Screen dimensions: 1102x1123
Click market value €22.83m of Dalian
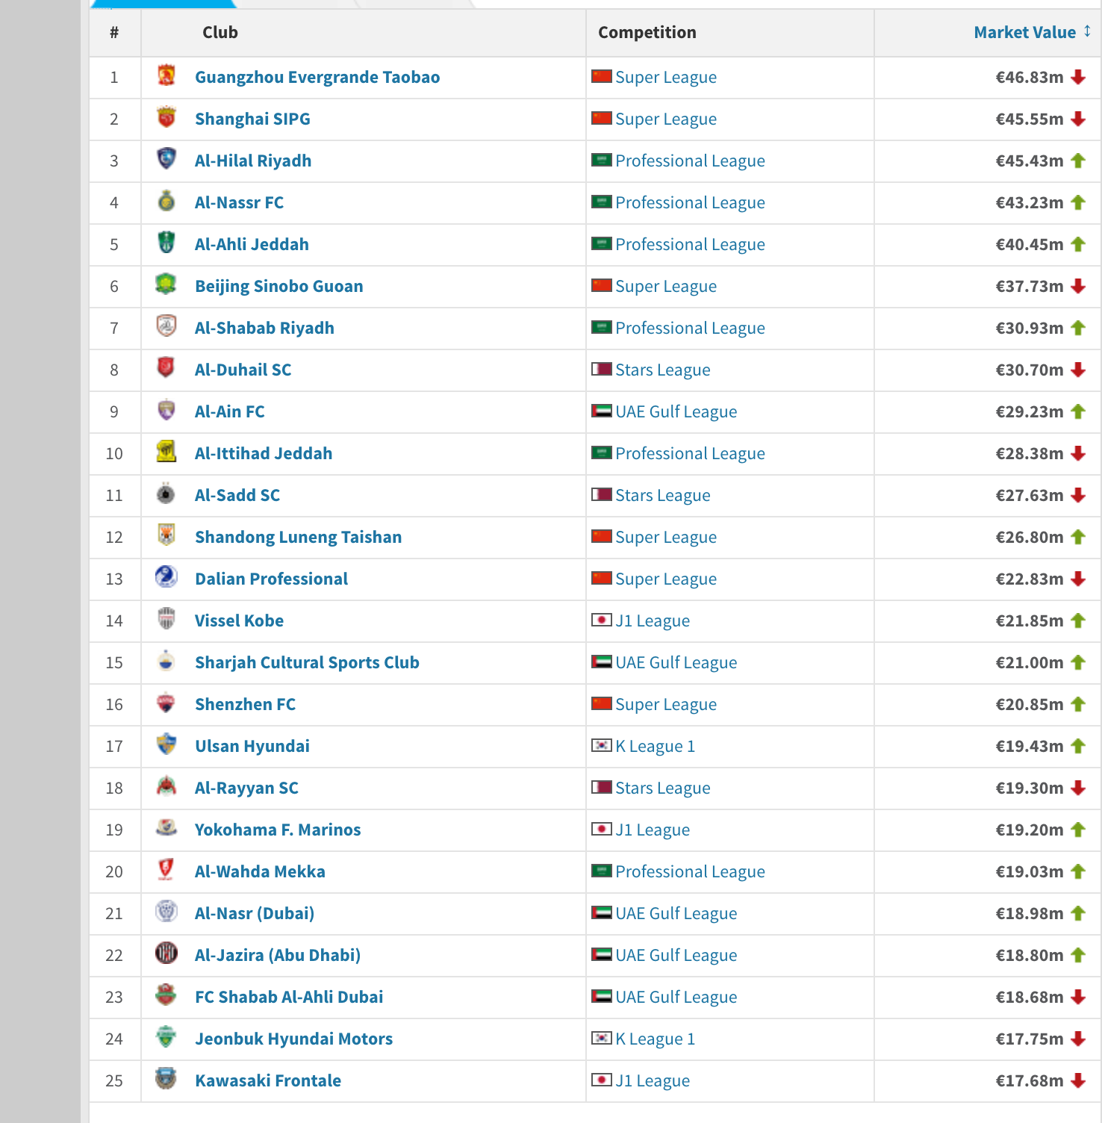(1030, 579)
